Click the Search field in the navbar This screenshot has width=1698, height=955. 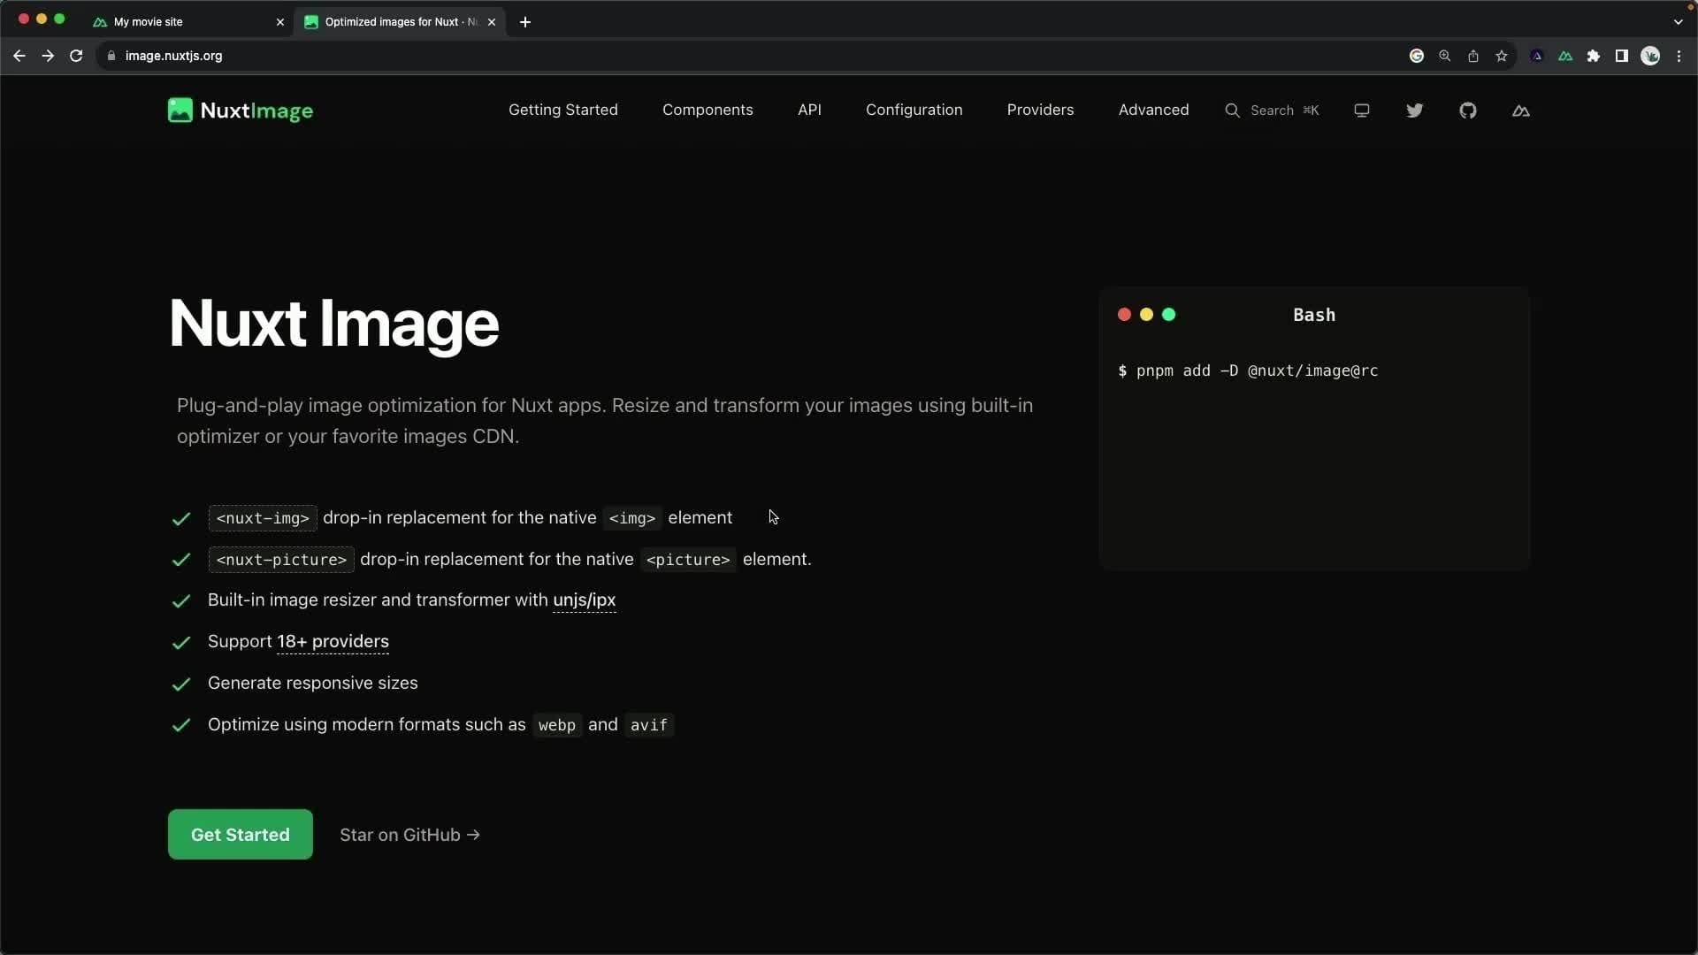click(1272, 111)
